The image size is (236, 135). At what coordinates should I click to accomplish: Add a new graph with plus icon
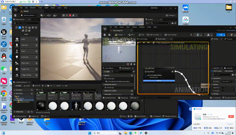click(132, 75)
